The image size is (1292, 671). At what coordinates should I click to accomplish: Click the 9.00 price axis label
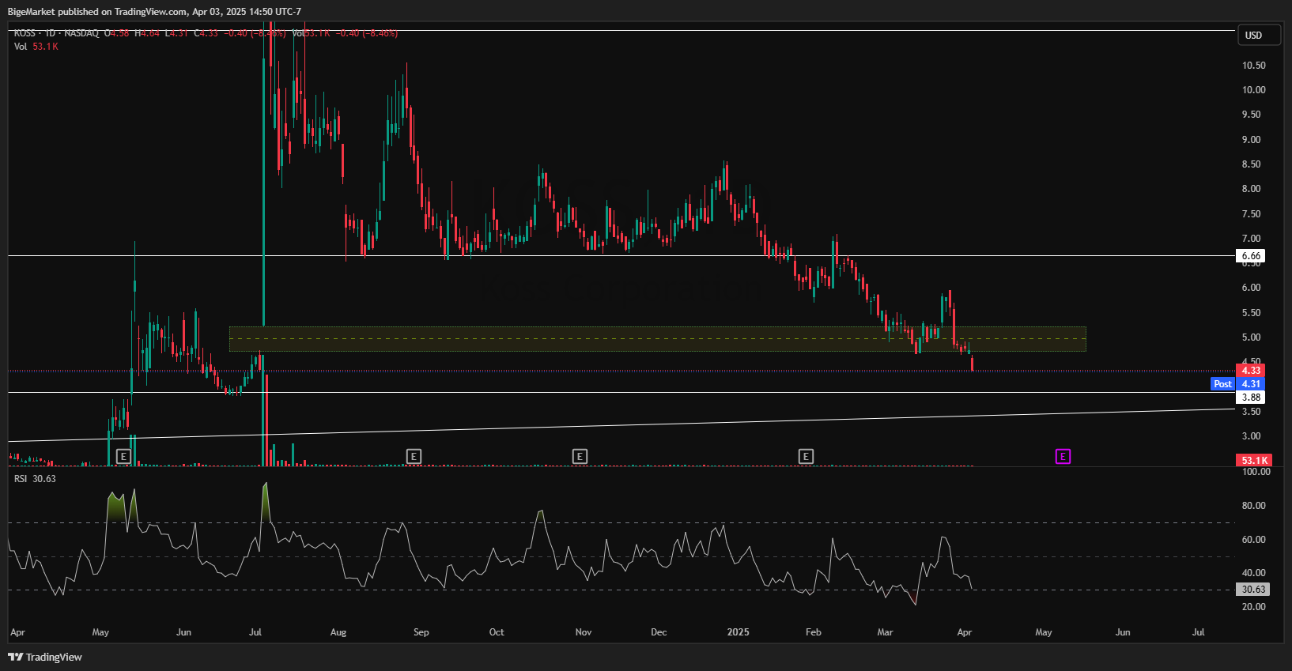tap(1251, 140)
